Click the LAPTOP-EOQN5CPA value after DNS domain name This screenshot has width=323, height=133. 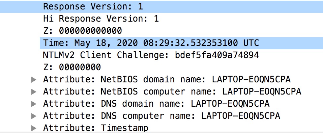[230, 104]
